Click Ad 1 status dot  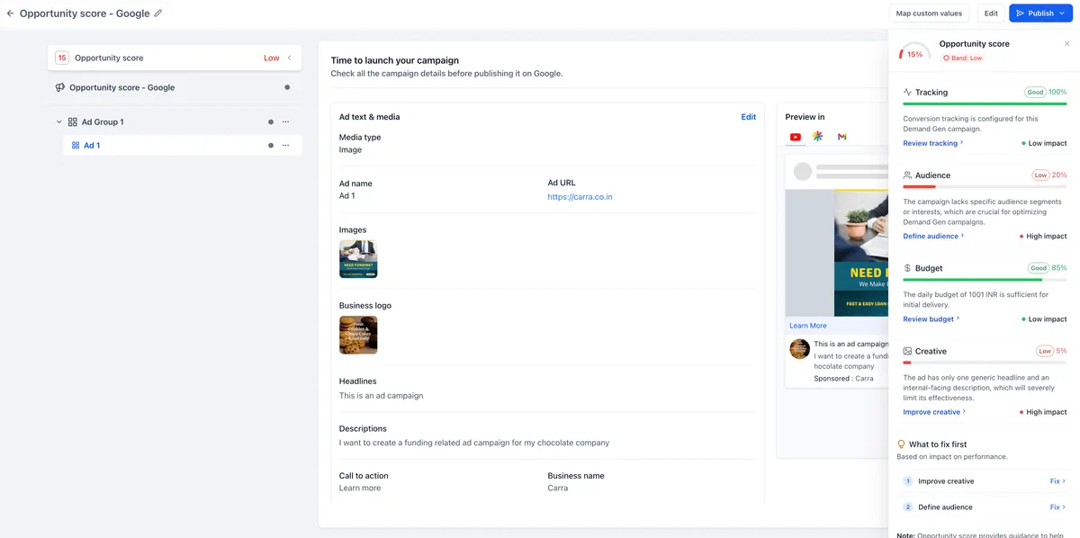pyautogui.click(x=271, y=145)
